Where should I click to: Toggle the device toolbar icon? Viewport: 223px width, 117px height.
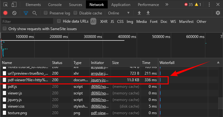[14, 4]
